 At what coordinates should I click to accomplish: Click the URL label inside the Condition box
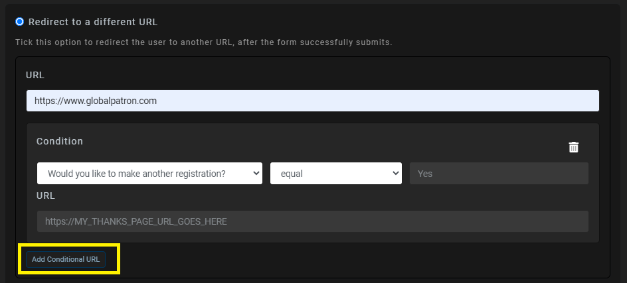[x=46, y=196]
